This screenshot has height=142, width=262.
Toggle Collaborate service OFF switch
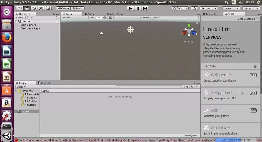point(253,75)
